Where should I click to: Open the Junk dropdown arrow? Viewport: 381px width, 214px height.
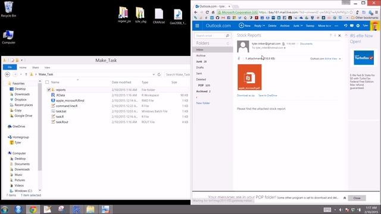[302, 26]
